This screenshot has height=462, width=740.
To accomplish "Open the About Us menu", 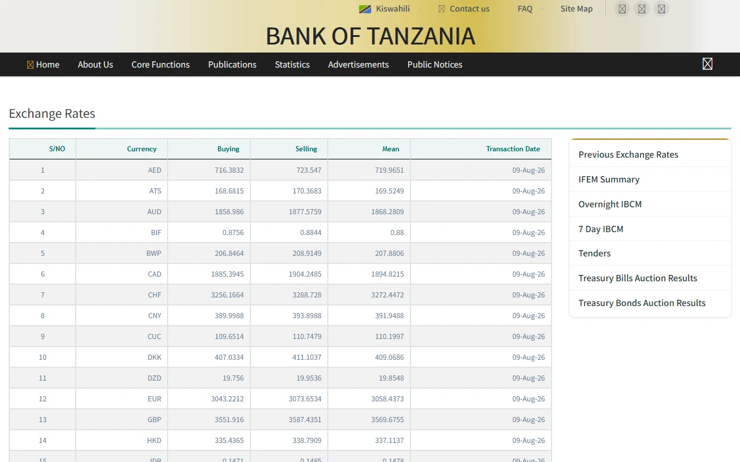I will (x=95, y=65).
